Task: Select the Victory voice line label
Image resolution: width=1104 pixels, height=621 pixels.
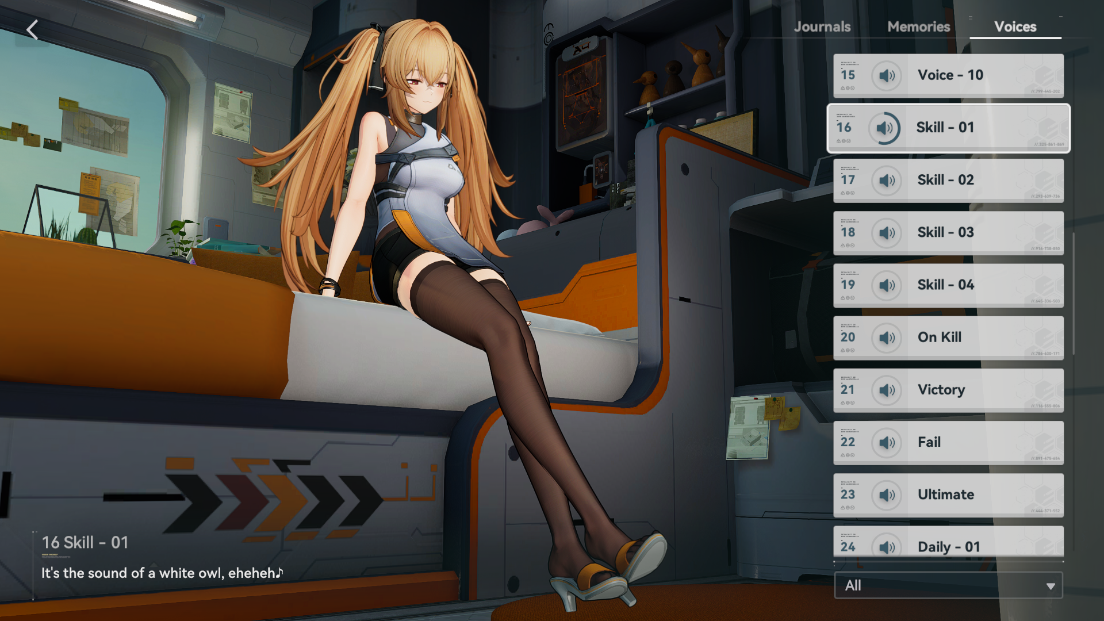Action: point(941,390)
